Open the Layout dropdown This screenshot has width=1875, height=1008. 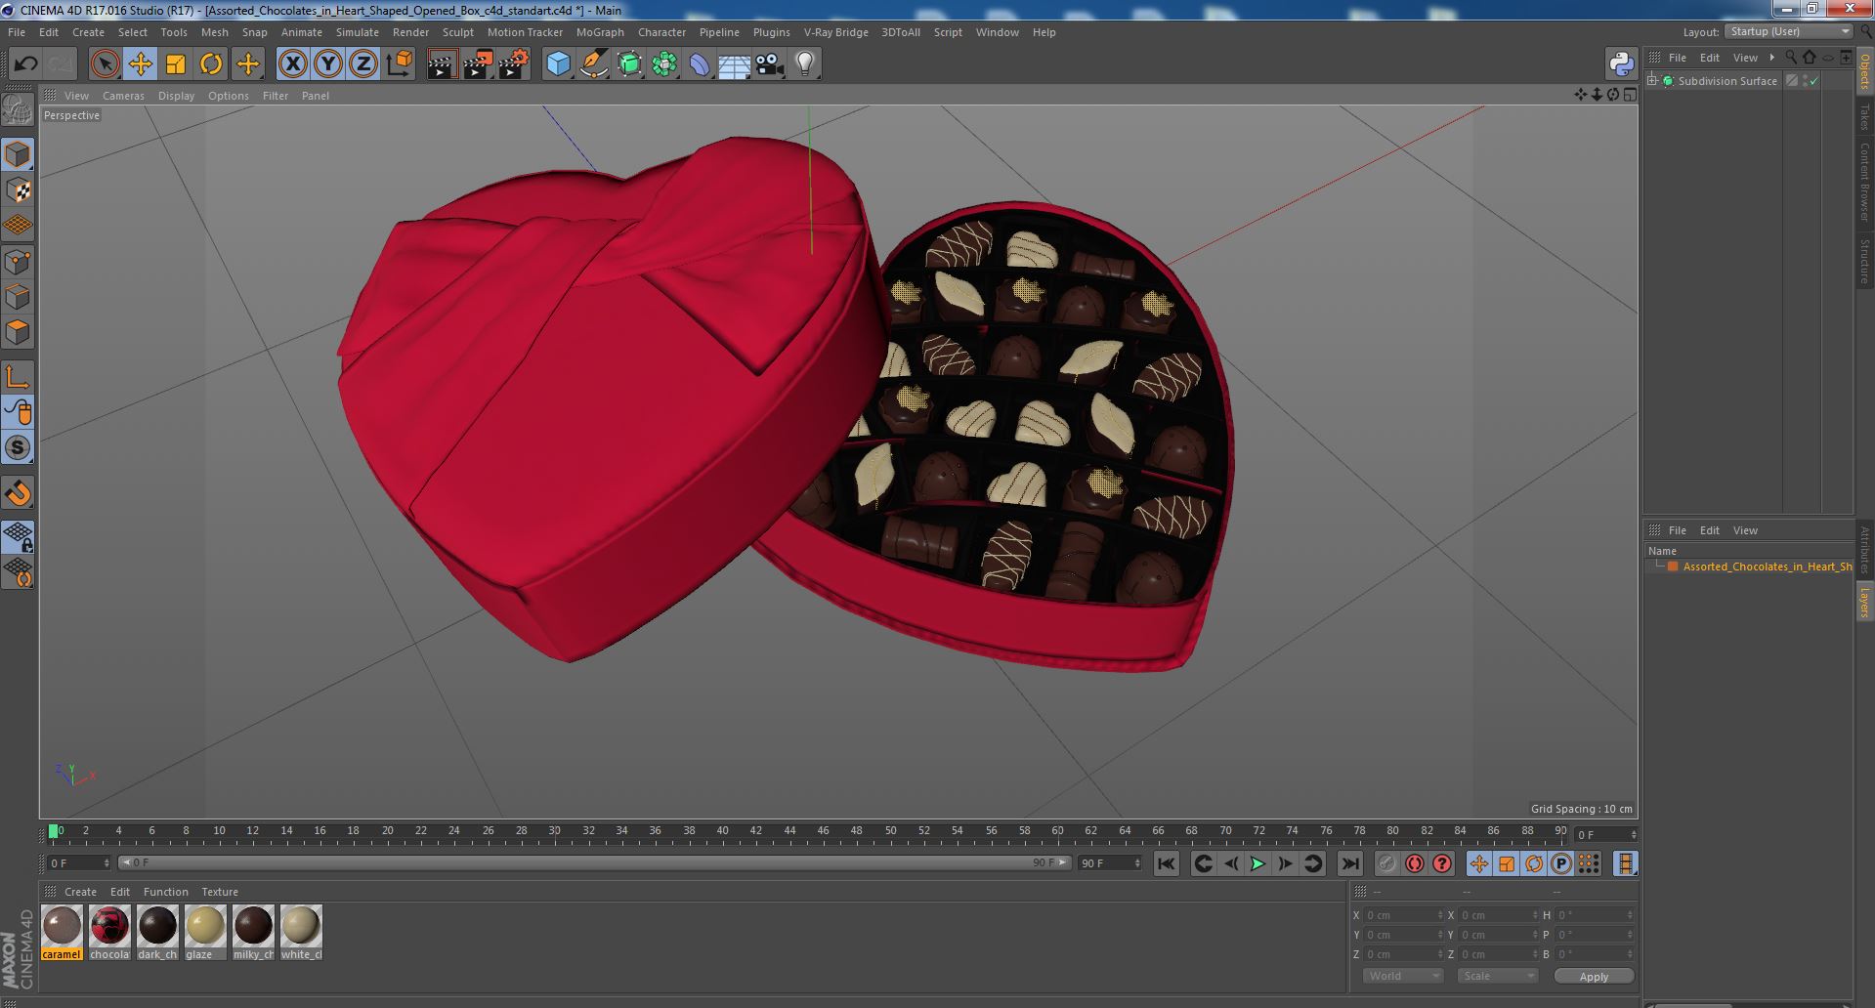tap(1788, 31)
